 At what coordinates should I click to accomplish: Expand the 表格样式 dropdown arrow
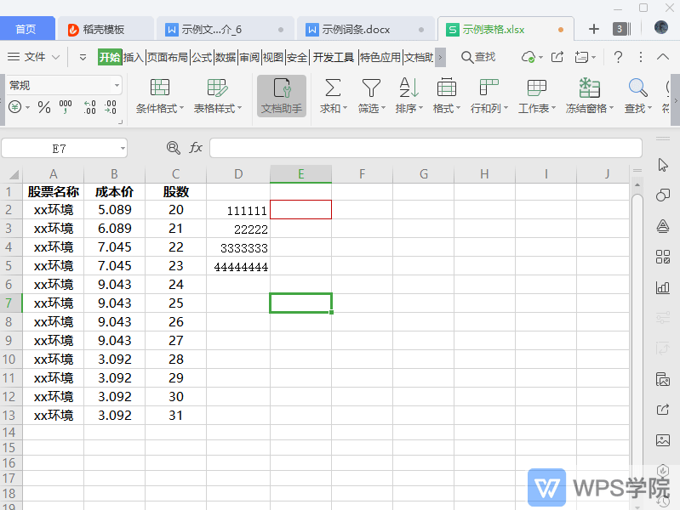(x=240, y=109)
